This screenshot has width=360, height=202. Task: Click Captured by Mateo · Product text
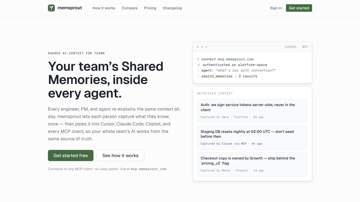232,170
